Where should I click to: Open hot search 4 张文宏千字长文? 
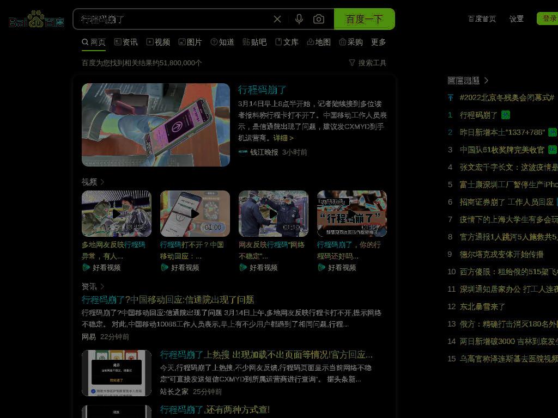(x=508, y=167)
